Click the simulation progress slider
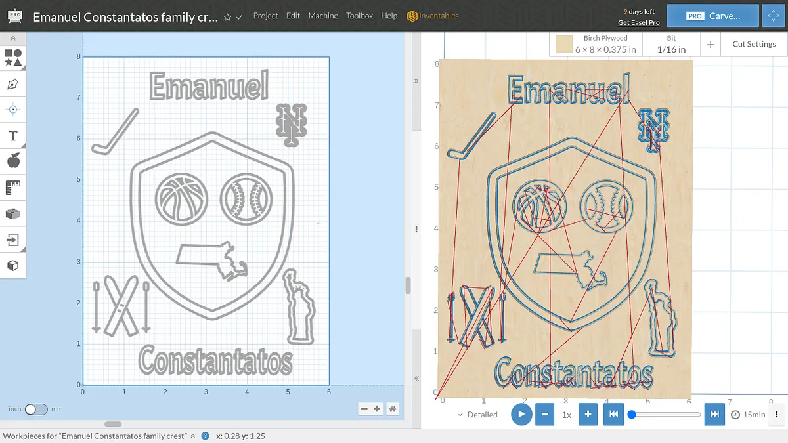The image size is (788, 443). coord(666,415)
